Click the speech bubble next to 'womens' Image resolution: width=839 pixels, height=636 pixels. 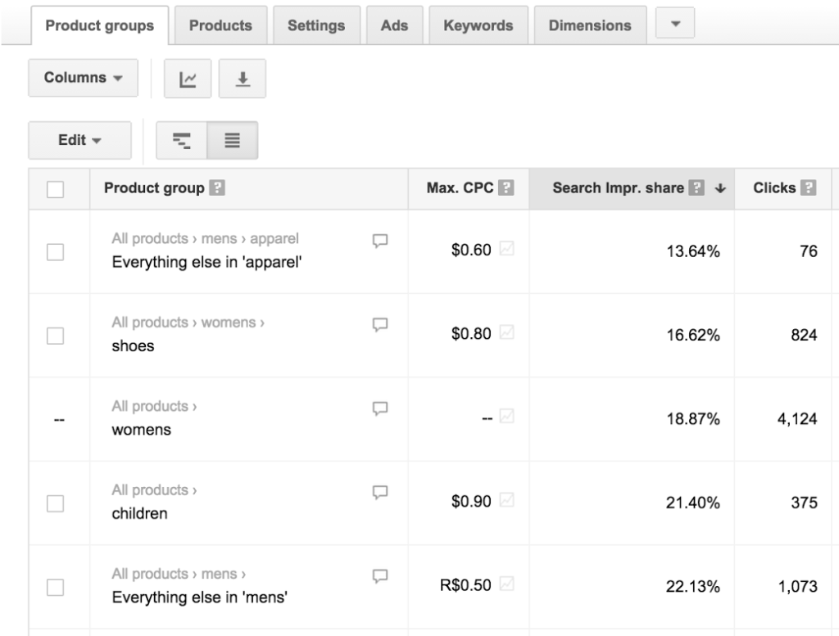379,406
